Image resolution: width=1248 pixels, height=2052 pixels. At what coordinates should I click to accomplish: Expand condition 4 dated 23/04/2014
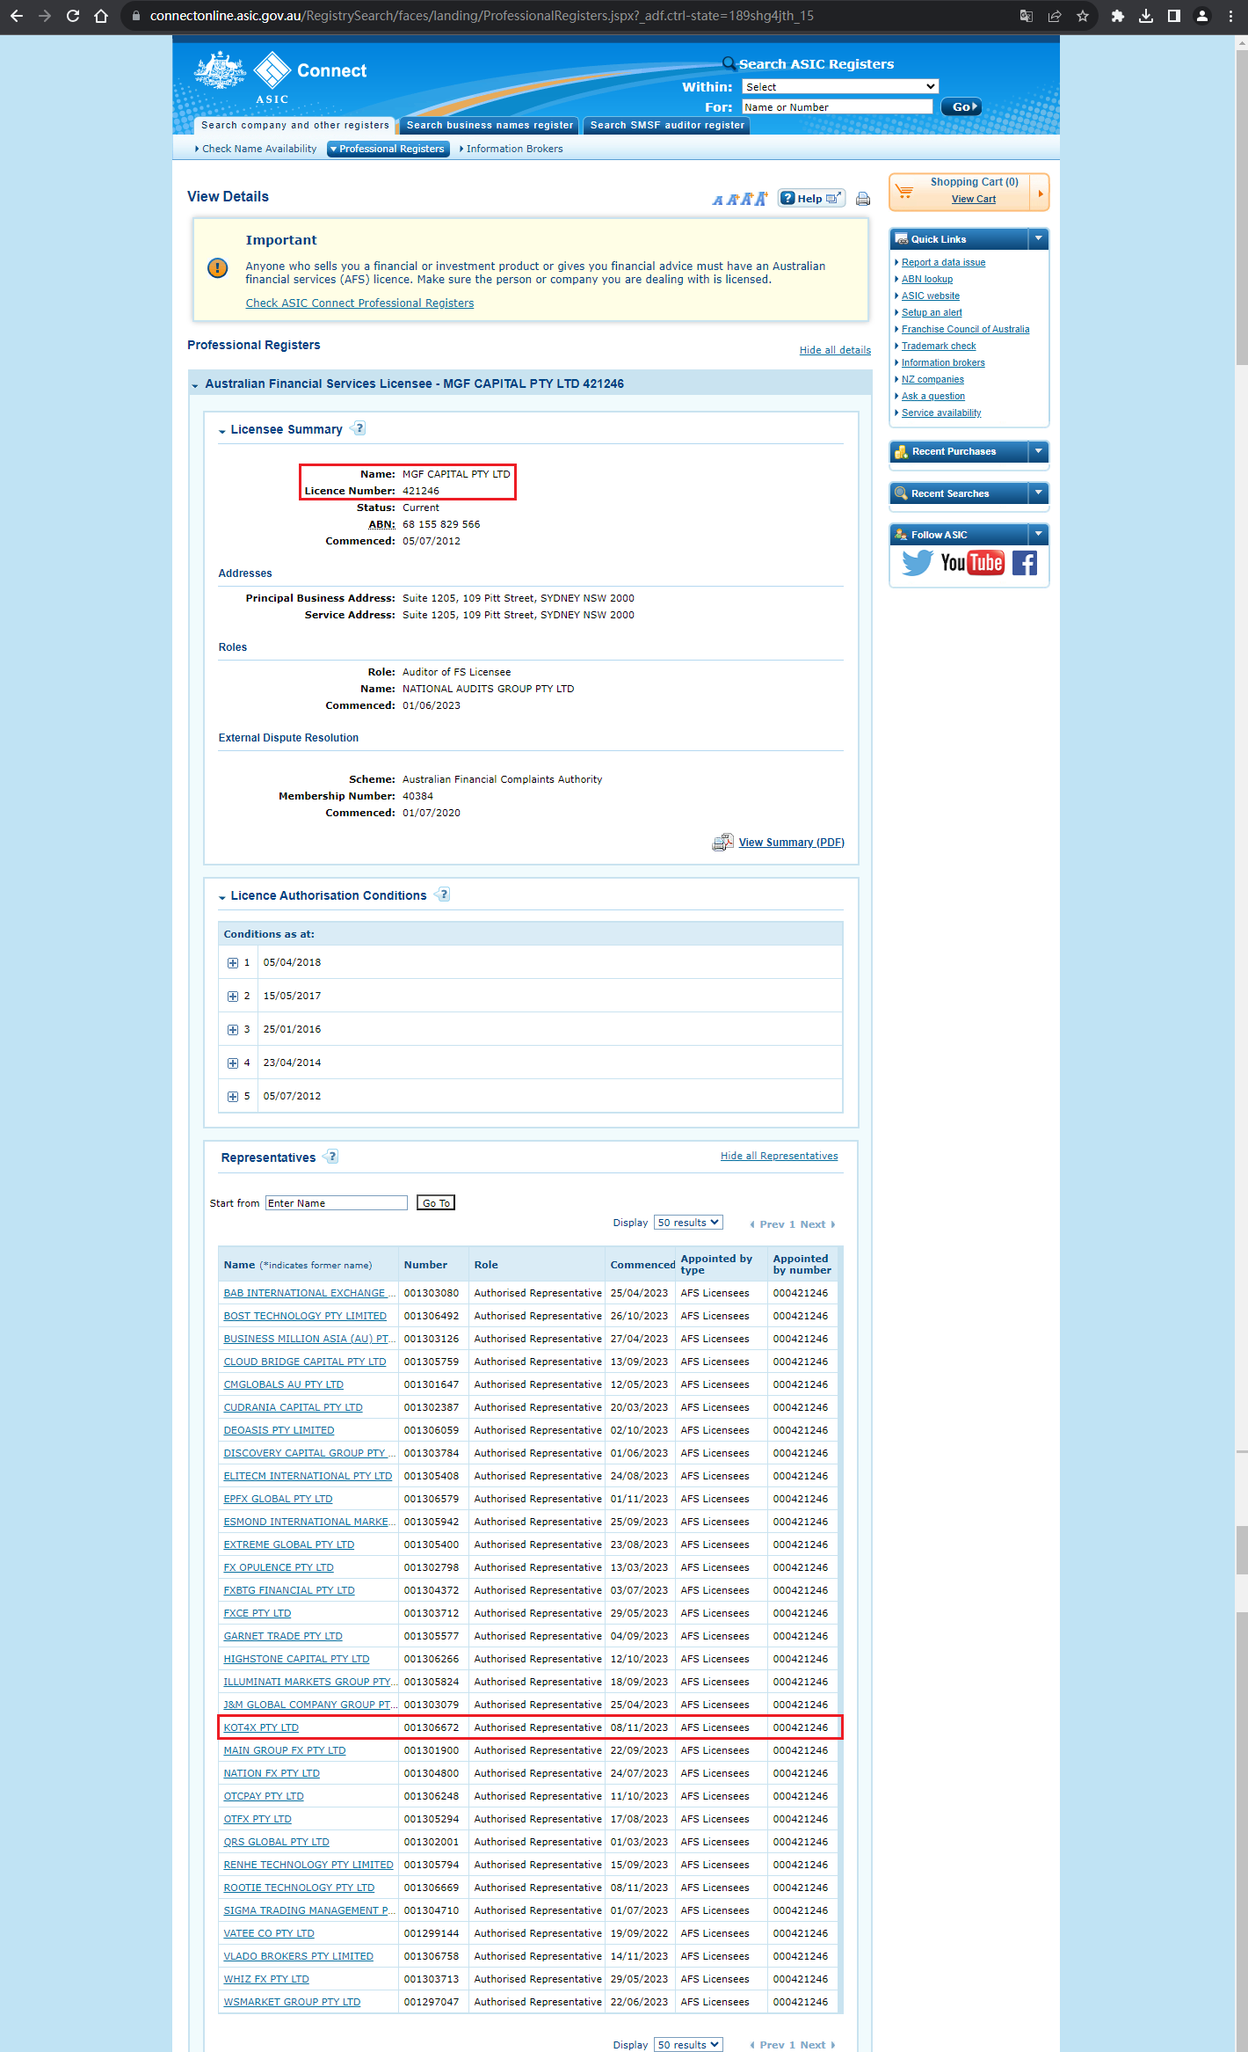click(x=233, y=1063)
